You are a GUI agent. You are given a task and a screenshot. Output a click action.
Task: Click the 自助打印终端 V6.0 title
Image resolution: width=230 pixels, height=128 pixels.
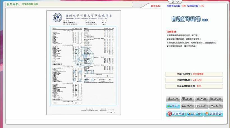pyautogui.click(x=189, y=19)
